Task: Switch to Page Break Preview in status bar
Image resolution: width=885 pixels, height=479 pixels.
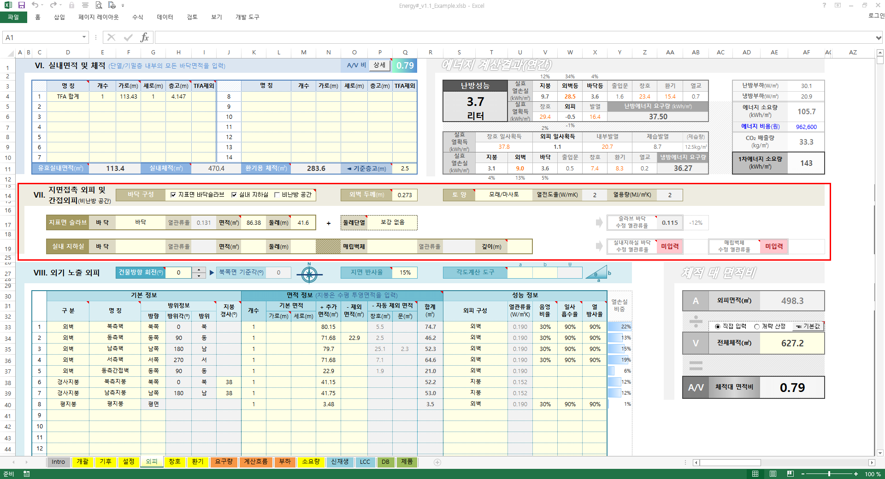Action: [791, 474]
